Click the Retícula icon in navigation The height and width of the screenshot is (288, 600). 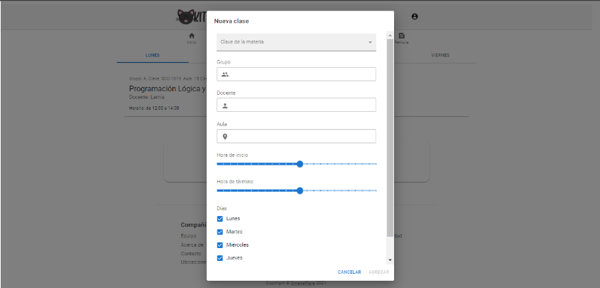[x=401, y=36]
